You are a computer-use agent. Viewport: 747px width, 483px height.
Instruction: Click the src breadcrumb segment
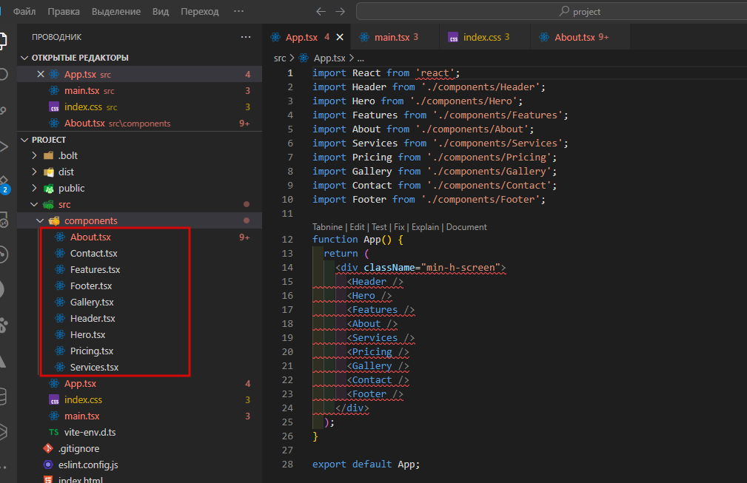[x=280, y=58]
